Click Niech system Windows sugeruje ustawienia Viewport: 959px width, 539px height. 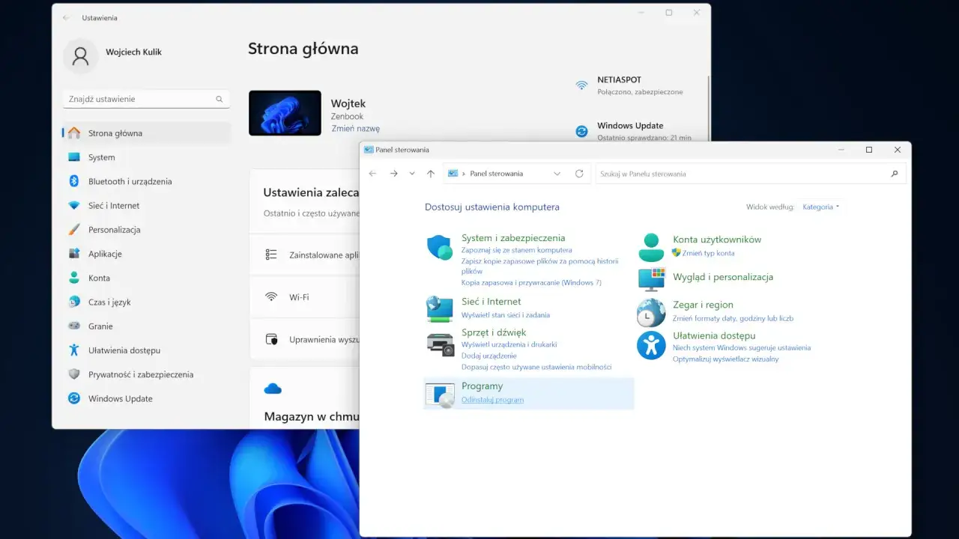pyautogui.click(x=742, y=347)
